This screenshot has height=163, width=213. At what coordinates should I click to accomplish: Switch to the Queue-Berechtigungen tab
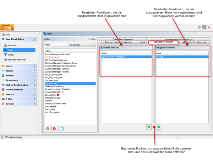click(122, 39)
